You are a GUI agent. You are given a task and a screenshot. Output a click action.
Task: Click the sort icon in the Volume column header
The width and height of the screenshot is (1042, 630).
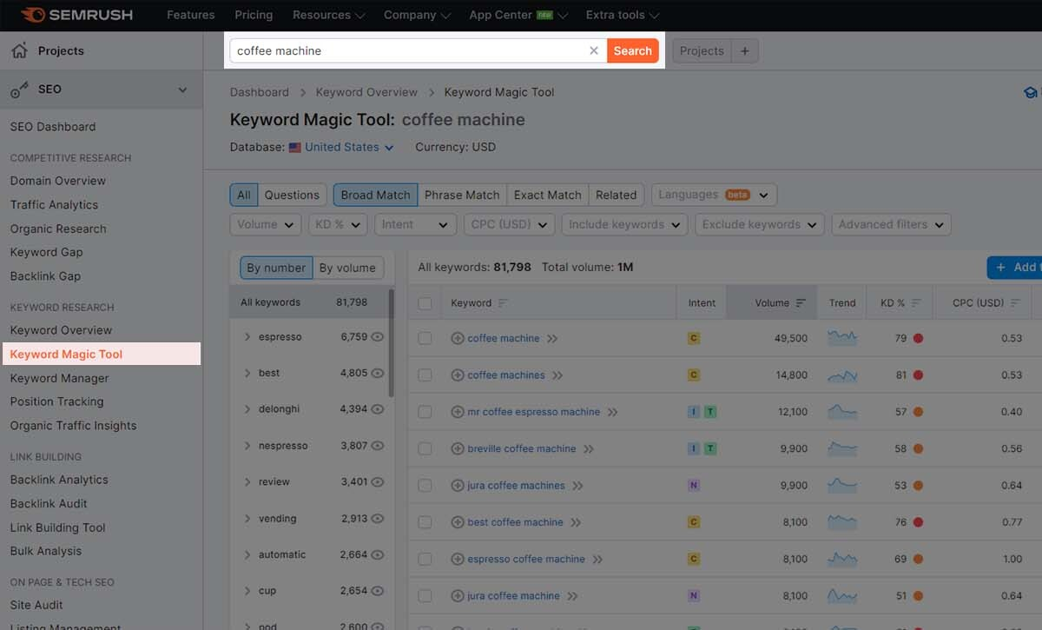[x=801, y=303]
